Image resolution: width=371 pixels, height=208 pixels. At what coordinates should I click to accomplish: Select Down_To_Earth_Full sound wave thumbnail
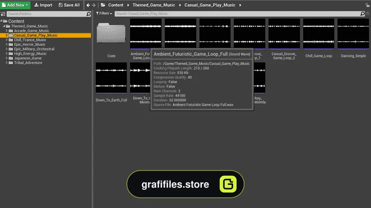coord(111,78)
